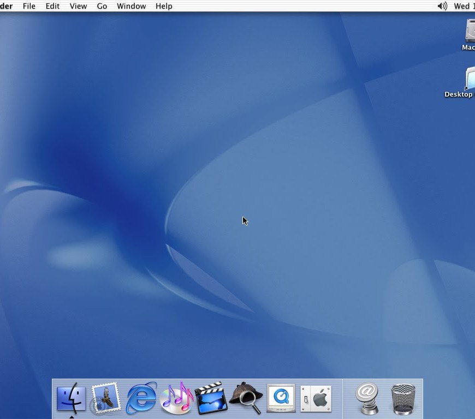Open Internet Explorer in the Dock

[x=141, y=398]
